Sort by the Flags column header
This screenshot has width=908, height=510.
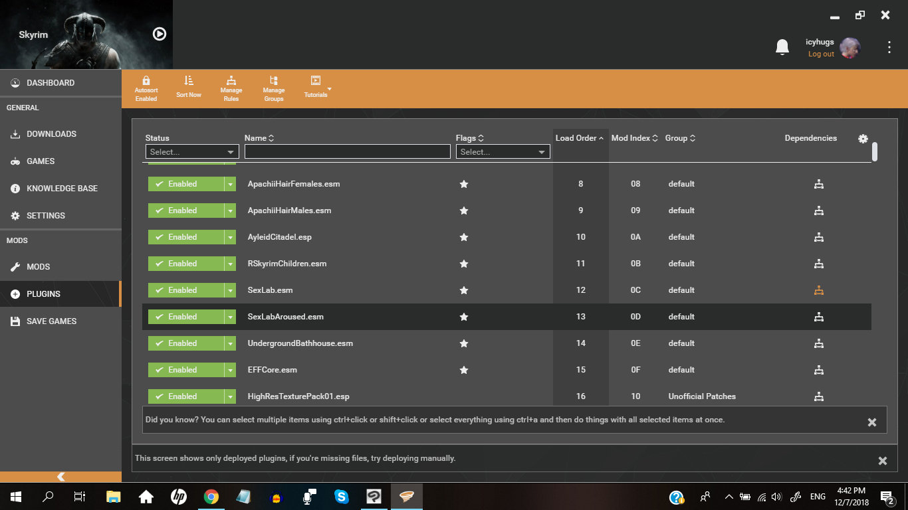click(470, 138)
